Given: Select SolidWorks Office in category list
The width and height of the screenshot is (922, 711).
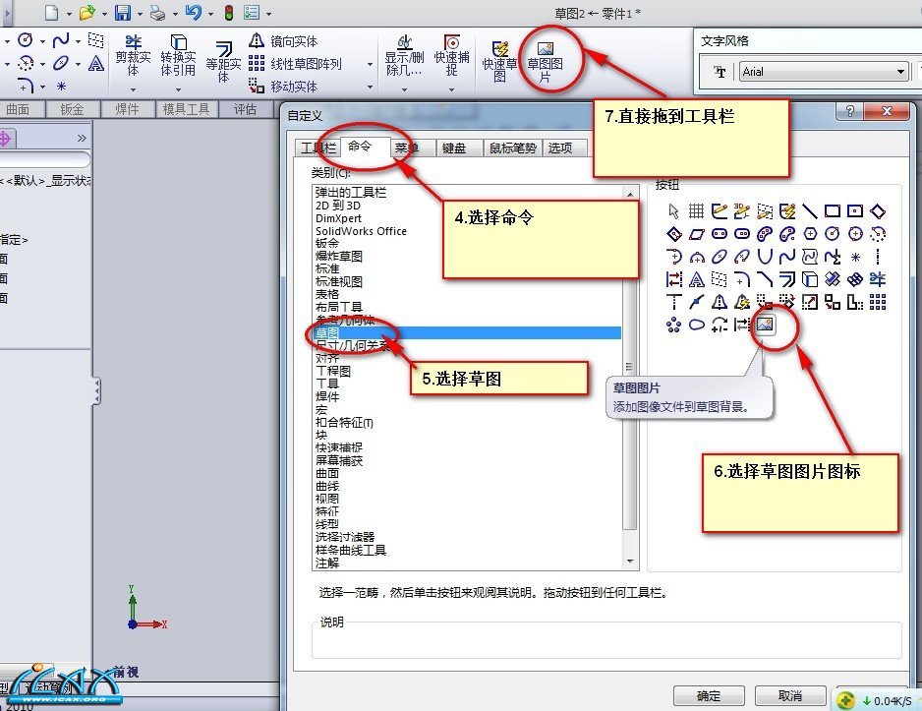Looking at the screenshot, I should (361, 231).
